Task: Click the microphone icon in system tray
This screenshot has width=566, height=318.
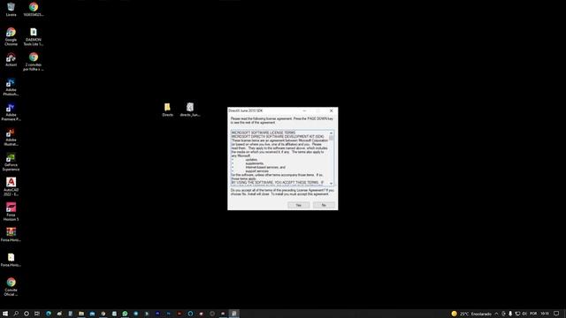Action: tap(510, 314)
